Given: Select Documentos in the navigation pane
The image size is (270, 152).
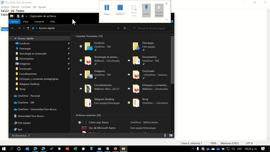Looking at the screenshot, I should (26, 59).
